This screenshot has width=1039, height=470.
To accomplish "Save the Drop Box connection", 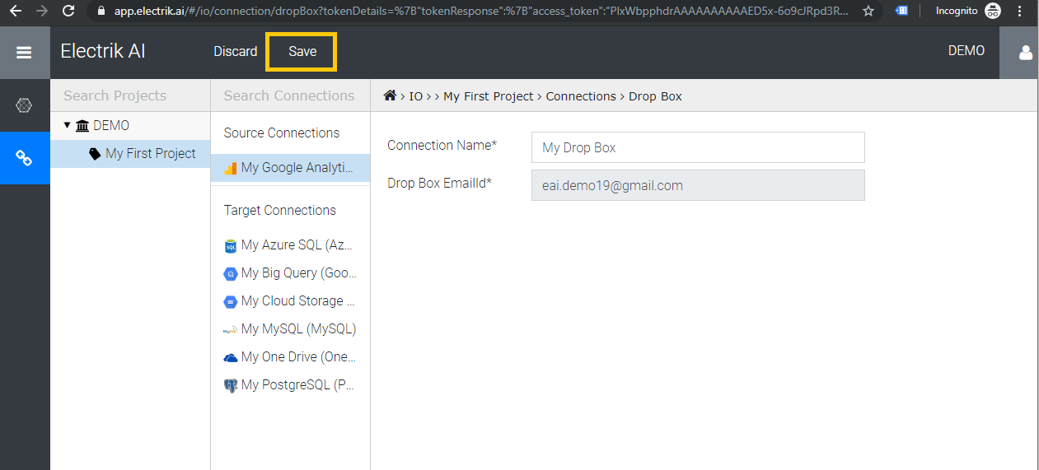I will [x=302, y=52].
